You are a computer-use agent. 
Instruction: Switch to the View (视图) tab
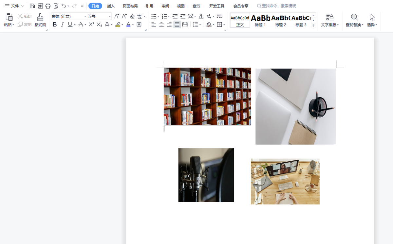[x=181, y=6]
